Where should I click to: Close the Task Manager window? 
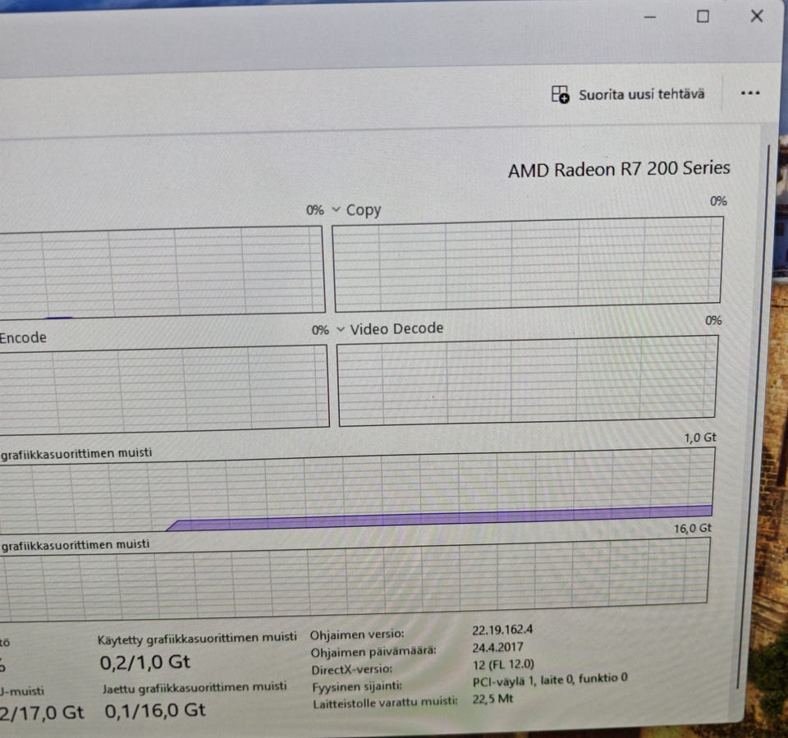[756, 16]
